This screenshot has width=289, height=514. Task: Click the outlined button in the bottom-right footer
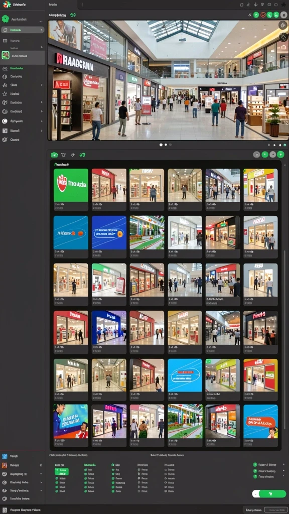276,510
